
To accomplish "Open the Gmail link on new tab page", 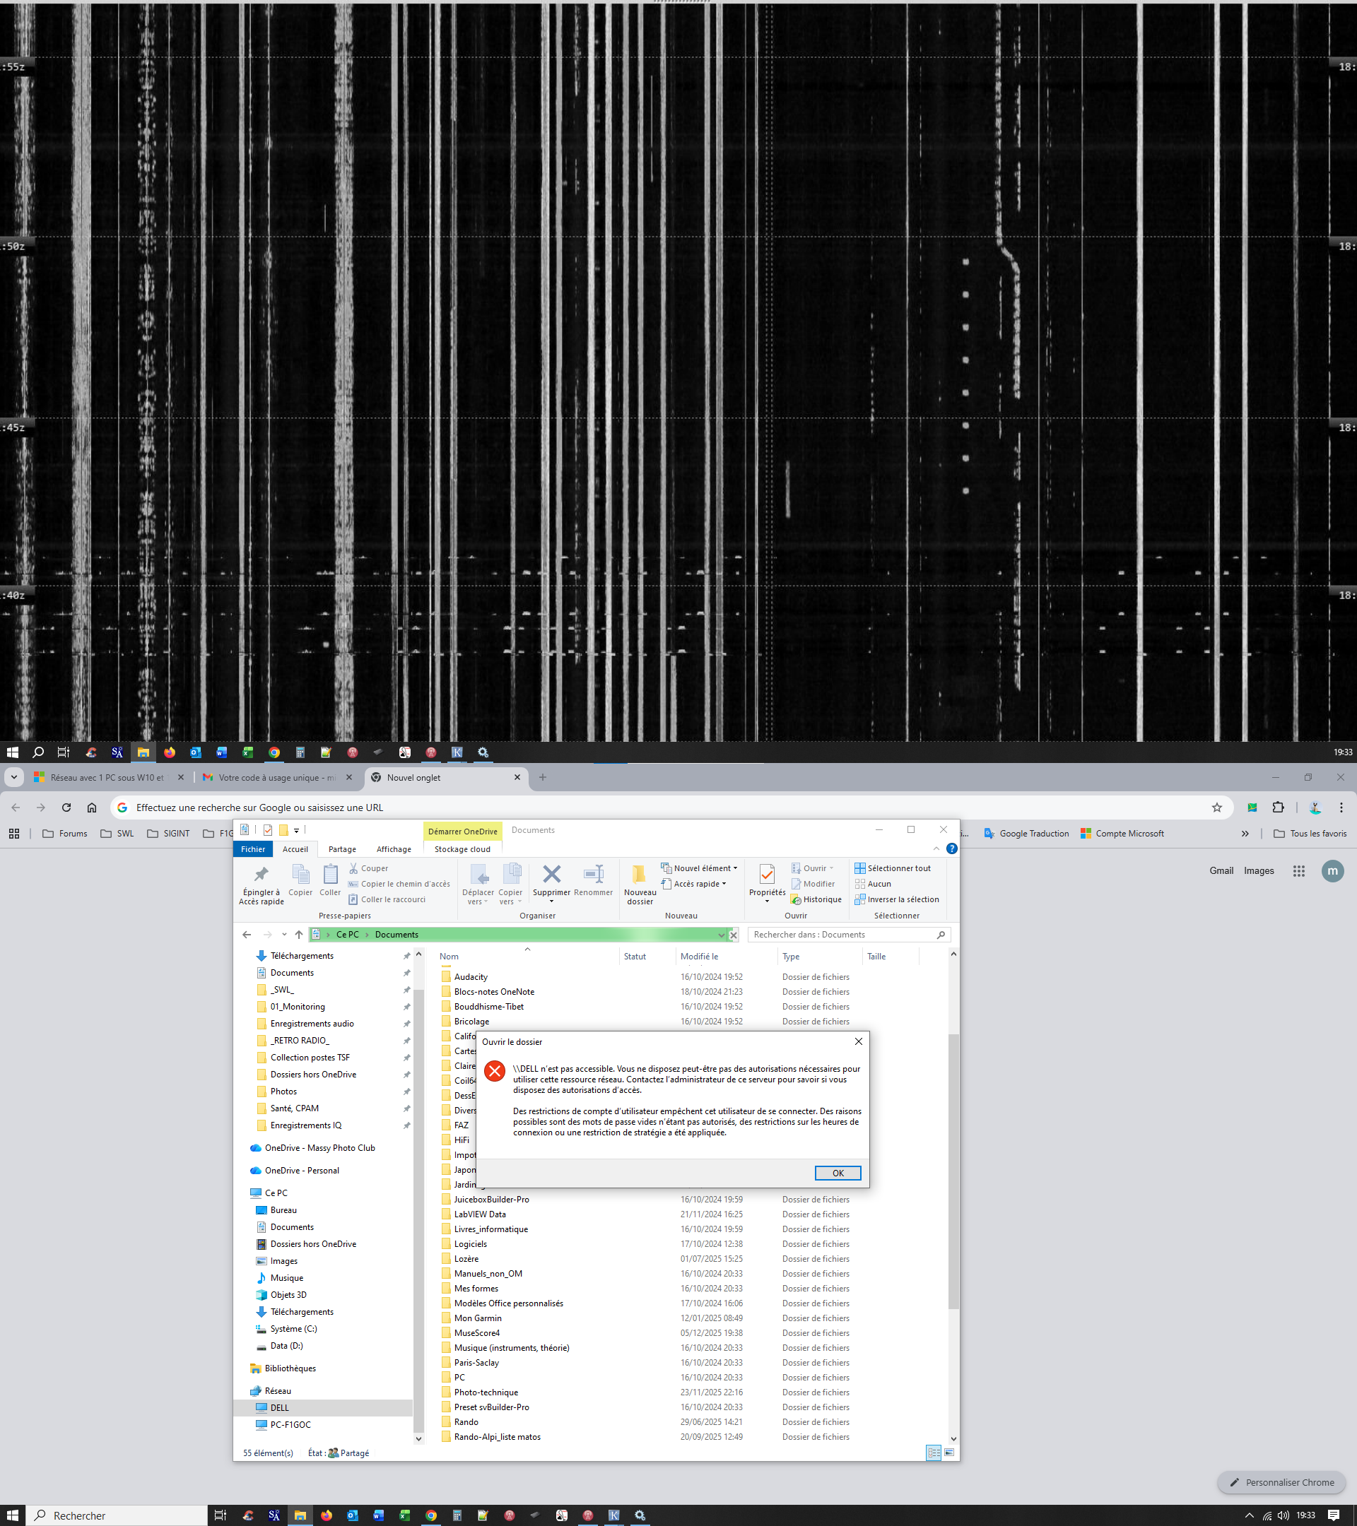I will point(1221,870).
